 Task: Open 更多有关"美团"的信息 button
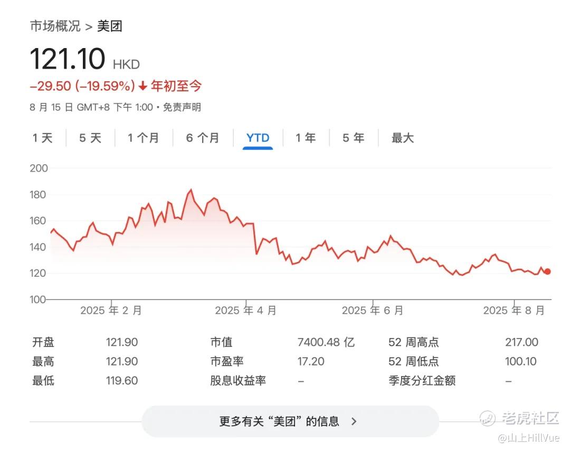pyautogui.click(x=290, y=421)
